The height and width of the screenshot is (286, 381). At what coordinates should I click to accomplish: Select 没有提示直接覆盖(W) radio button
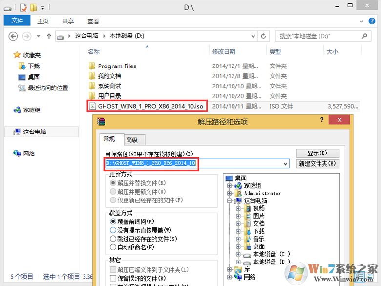[x=113, y=230]
